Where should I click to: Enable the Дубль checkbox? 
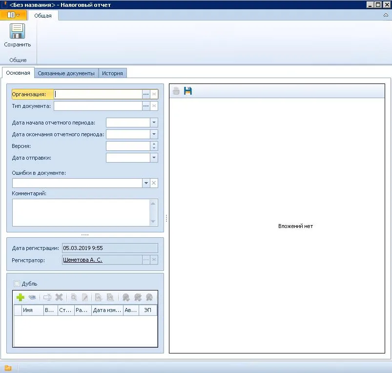(x=17, y=284)
